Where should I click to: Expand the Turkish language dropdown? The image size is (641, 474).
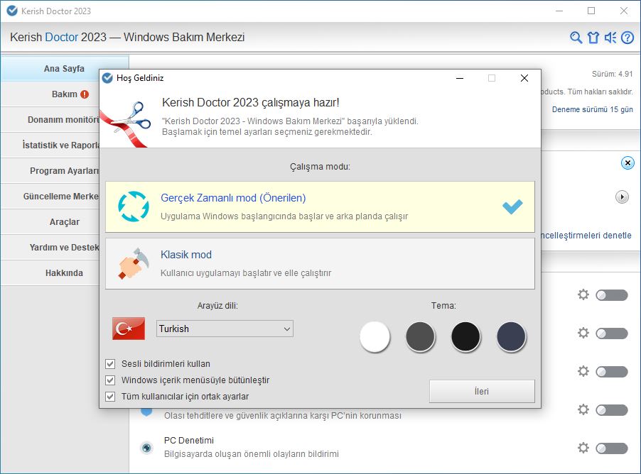[x=225, y=329]
